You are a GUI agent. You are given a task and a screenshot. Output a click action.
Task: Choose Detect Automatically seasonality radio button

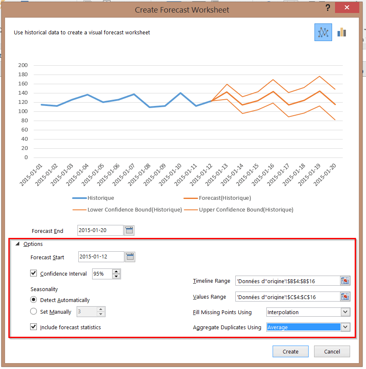(34, 300)
